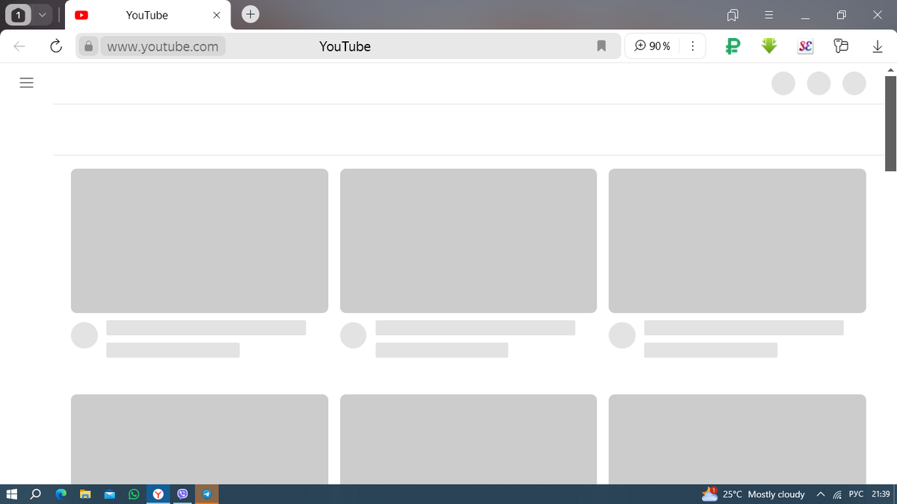Open the passwords and cards manager icon
Screen dimensions: 897x504
841,46
